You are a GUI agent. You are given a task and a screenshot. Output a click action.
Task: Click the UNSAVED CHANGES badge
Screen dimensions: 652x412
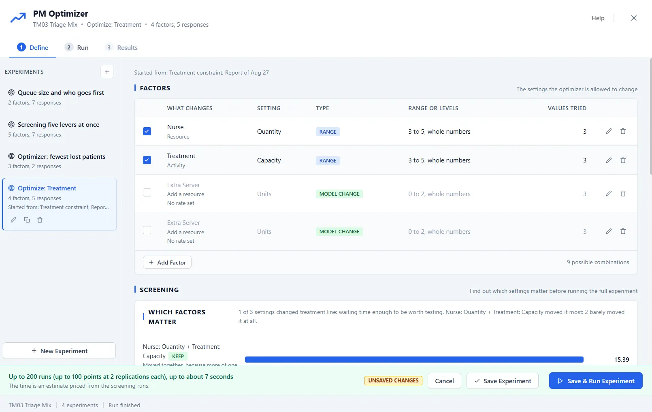pos(393,380)
